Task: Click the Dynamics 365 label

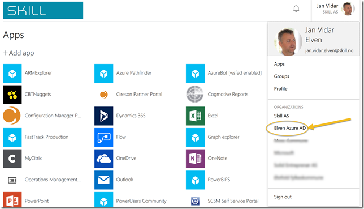Action: [x=131, y=116]
